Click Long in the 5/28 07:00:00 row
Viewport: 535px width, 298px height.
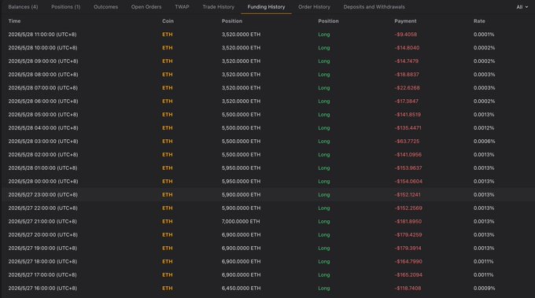pos(324,88)
